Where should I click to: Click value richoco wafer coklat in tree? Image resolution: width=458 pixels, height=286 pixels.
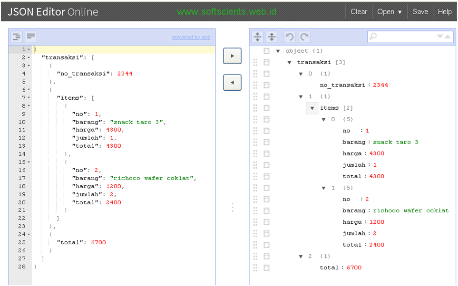point(411,210)
